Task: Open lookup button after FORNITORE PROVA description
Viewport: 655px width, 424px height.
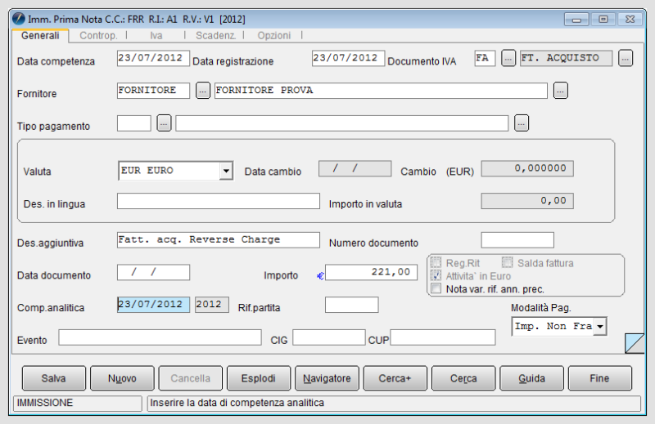Action: [561, 91]
